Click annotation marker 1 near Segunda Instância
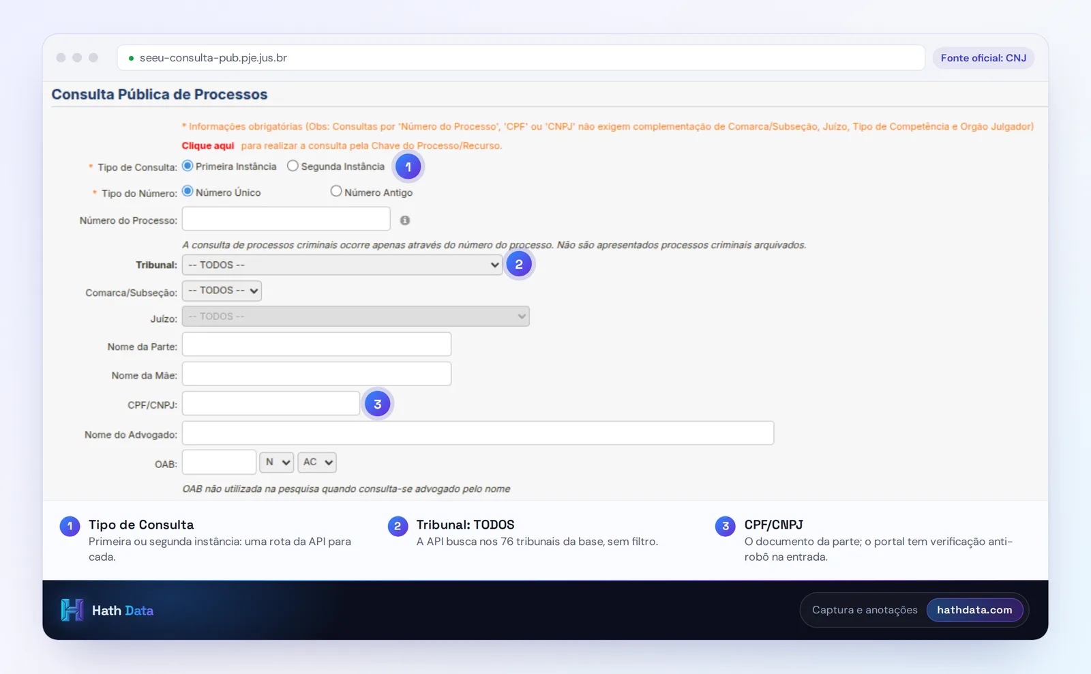 coord(408,166)
